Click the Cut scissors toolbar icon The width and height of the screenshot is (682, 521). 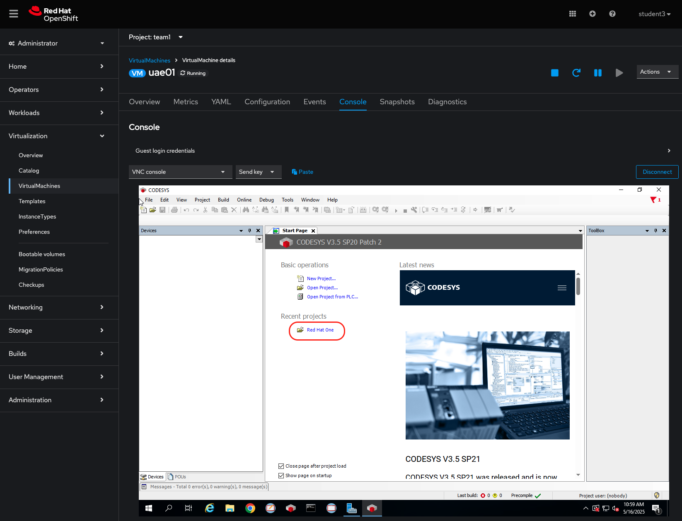[205, 210]
